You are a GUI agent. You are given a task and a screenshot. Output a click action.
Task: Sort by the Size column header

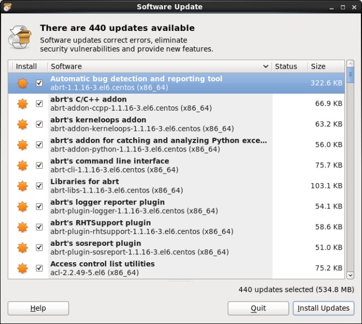326,67
